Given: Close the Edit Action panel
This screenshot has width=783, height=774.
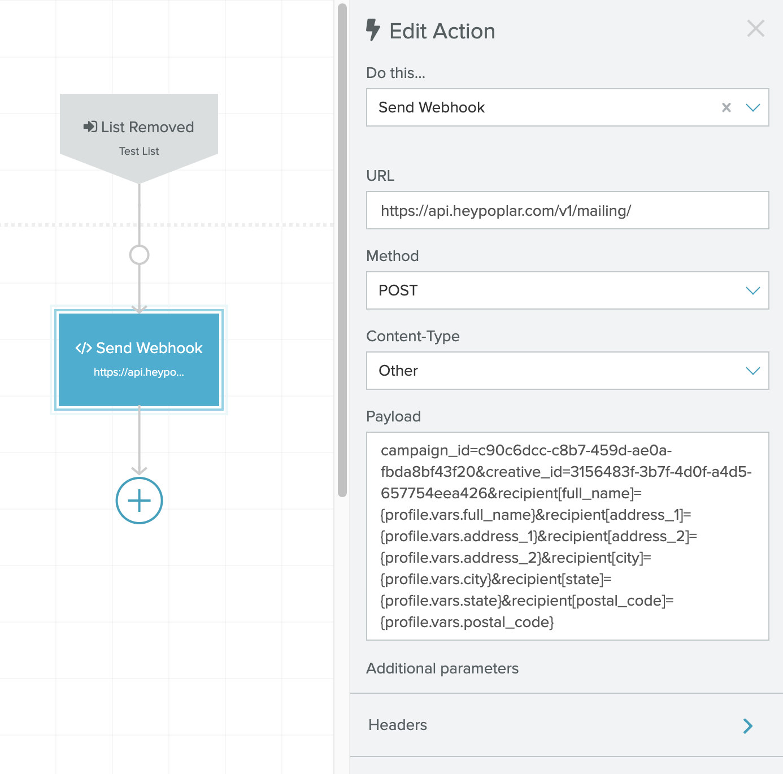Looking at the screenshot, I should [755, 28].
